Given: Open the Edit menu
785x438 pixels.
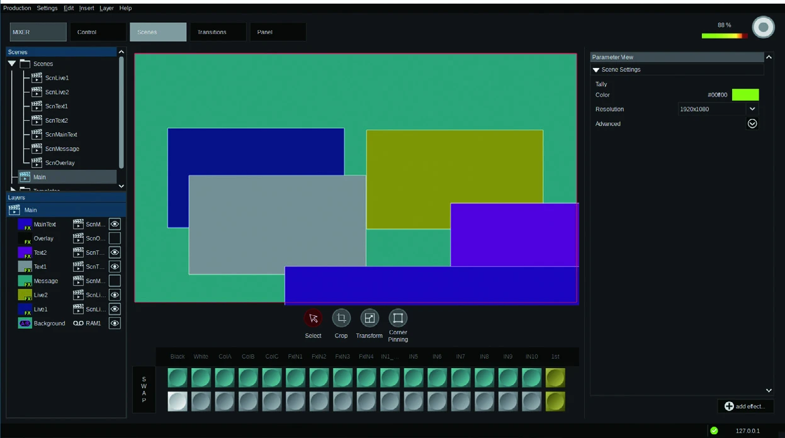Looking at the screenshot, I should (x=69, y=8).
